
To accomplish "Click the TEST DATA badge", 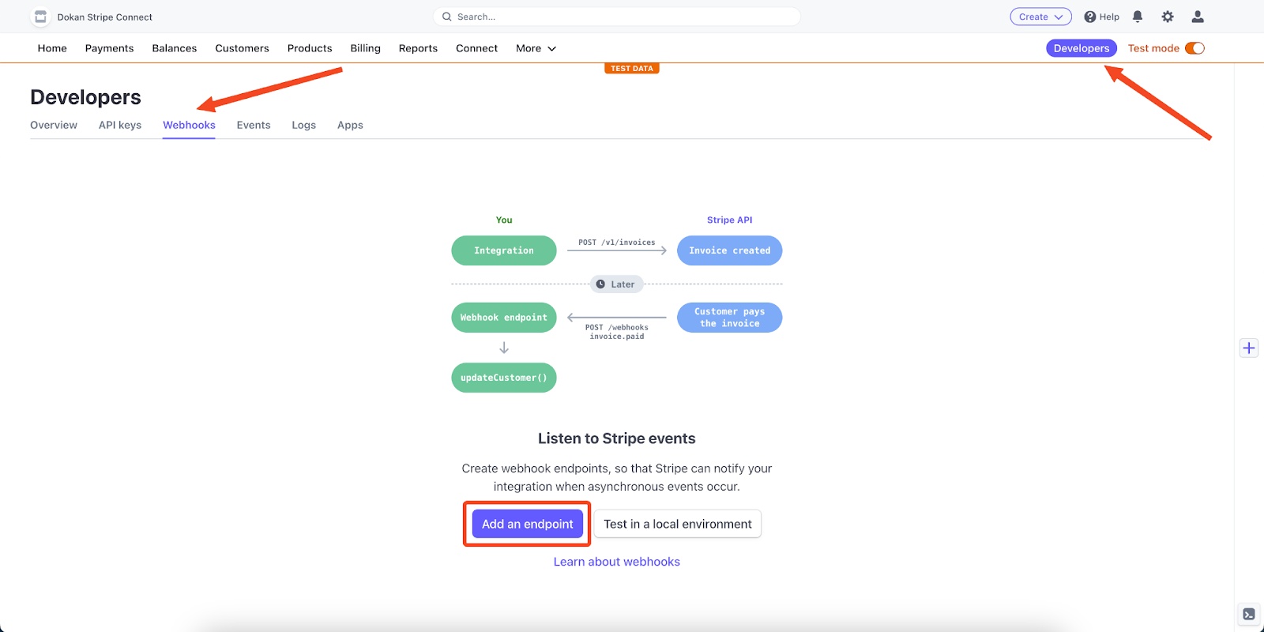I will 632,69.
